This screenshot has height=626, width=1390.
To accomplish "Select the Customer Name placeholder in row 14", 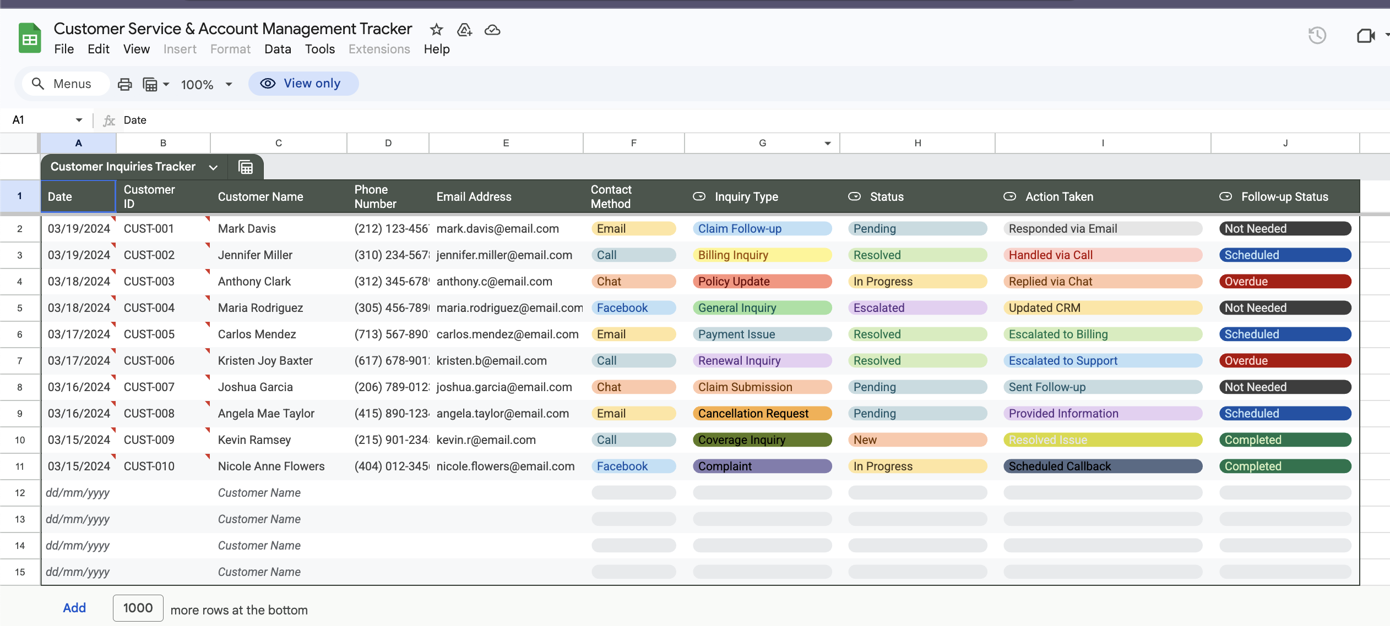I will [279, 546].
